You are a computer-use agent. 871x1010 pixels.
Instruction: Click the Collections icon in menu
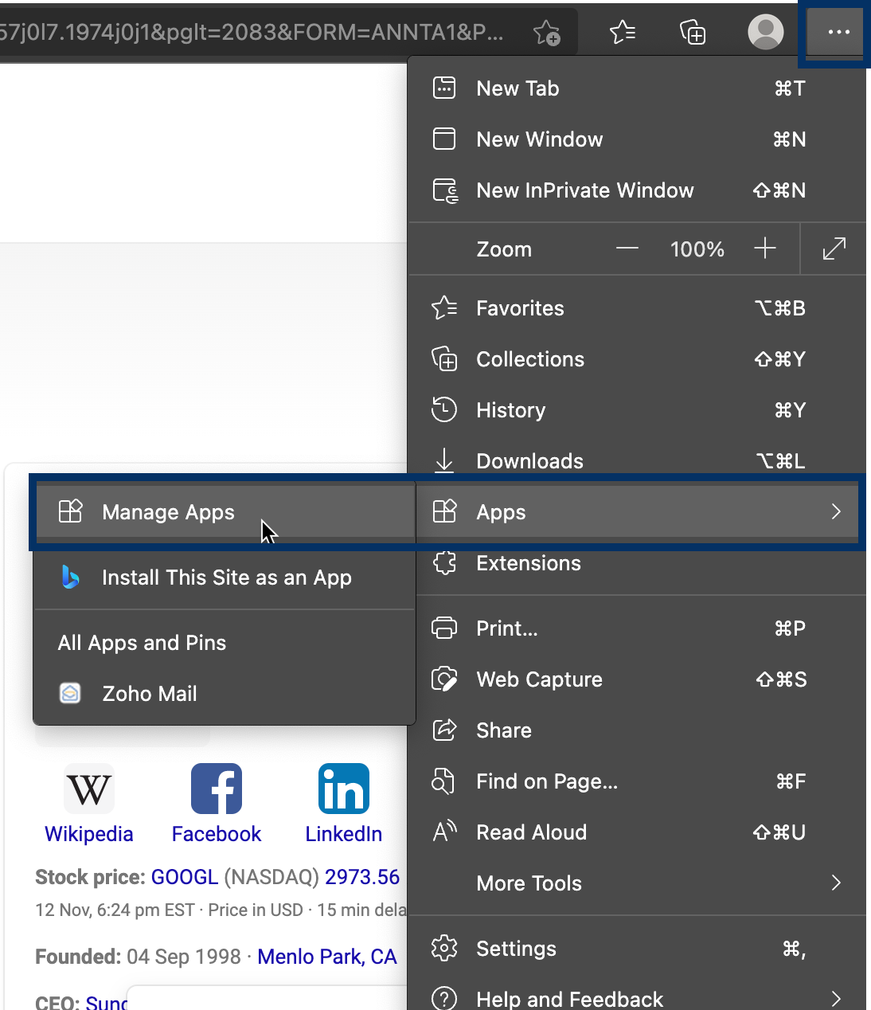[x=444, y=358]
